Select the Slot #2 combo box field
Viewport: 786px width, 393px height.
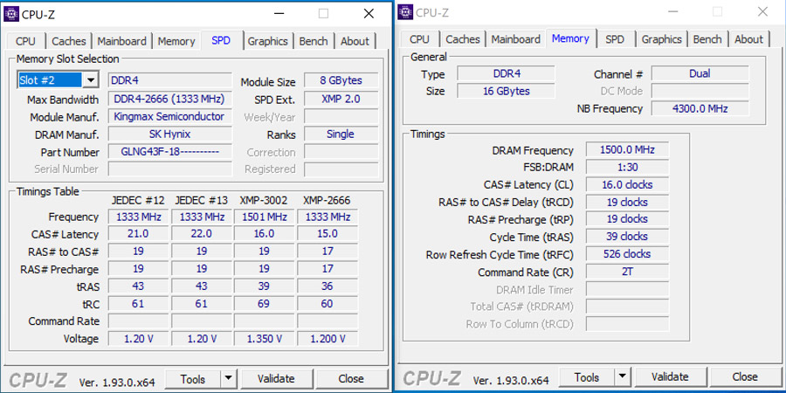(57, 80)
